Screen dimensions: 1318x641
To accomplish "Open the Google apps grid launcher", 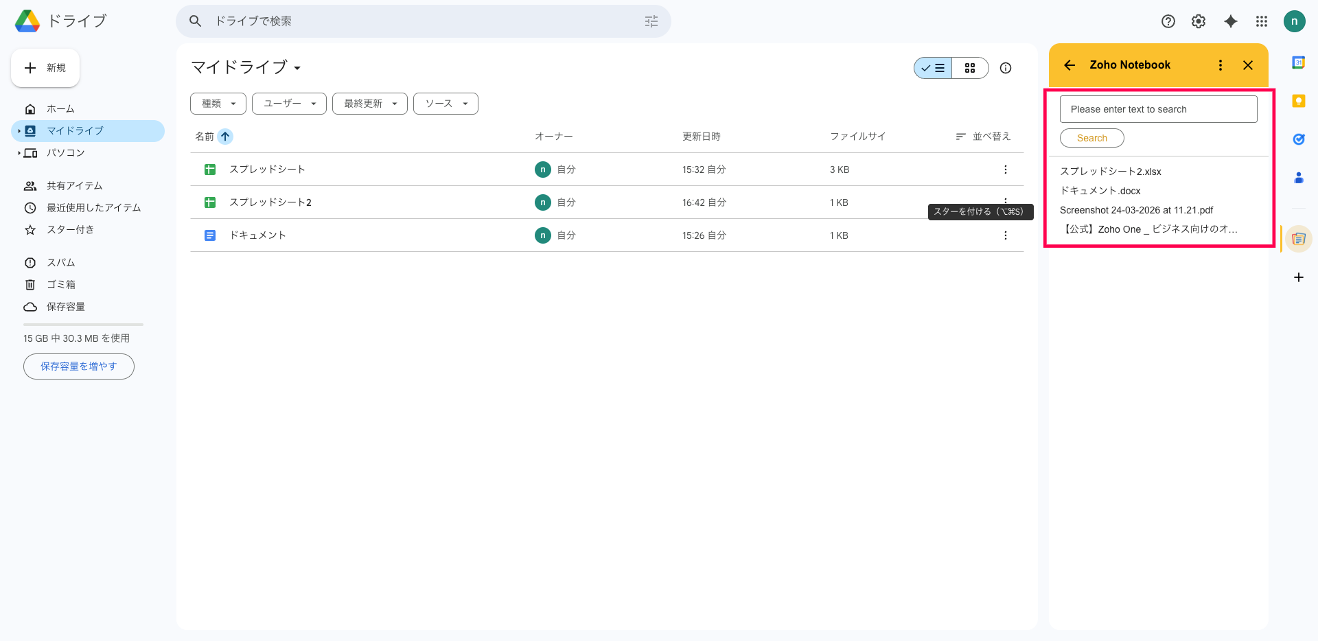I will (x=1262, y=21).
